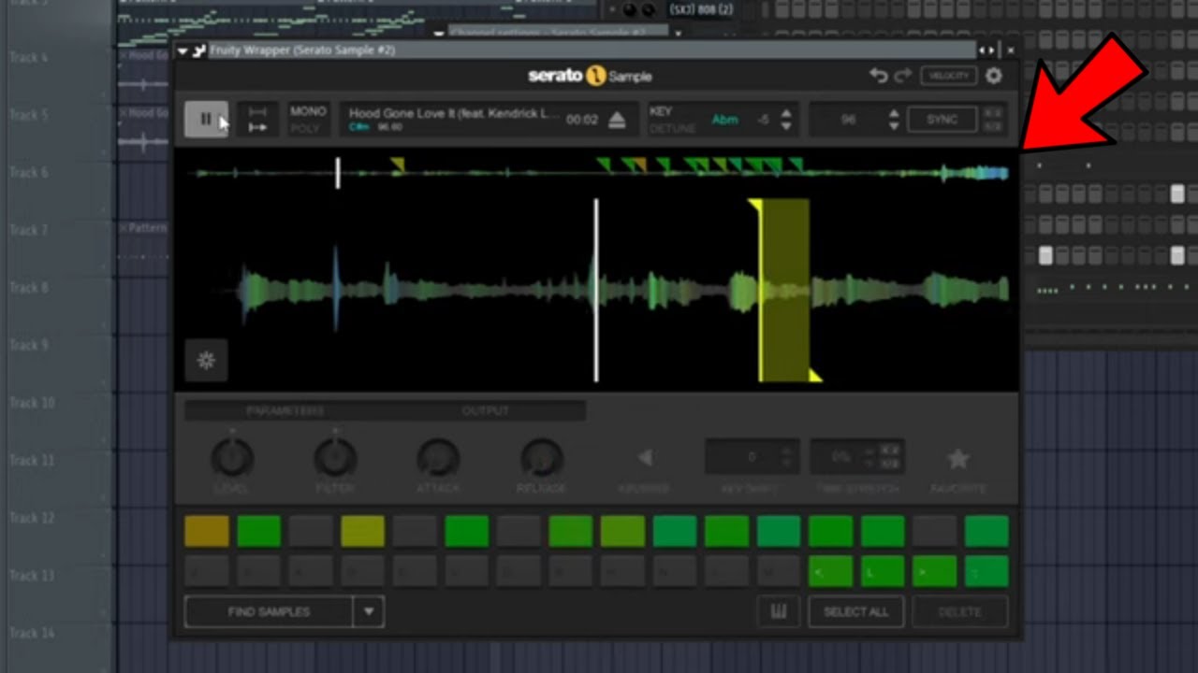Click the RELEASE knob
This screenshot has width=1198, height=673.
(541, 458)
